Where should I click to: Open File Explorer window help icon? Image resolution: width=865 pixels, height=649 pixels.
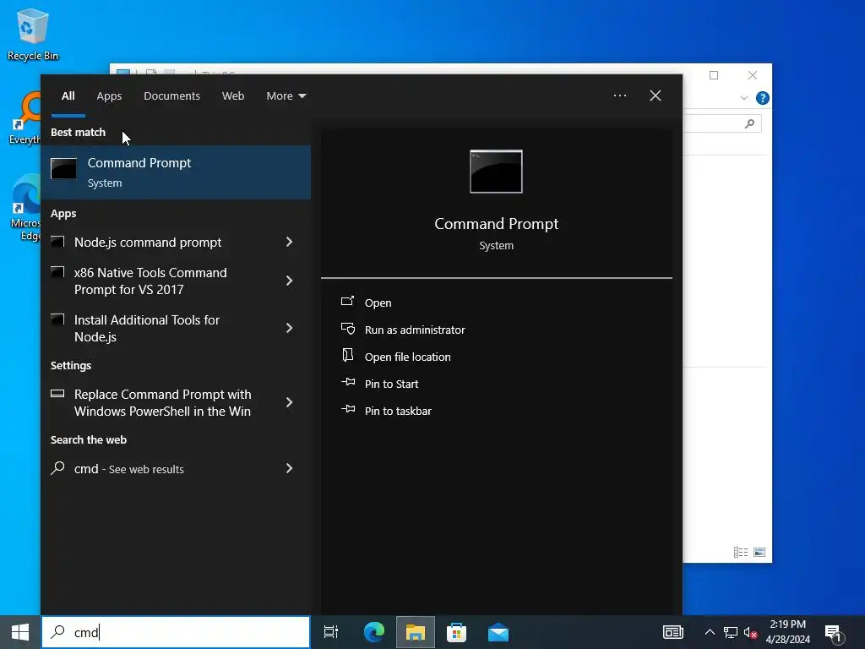point(763,98)
